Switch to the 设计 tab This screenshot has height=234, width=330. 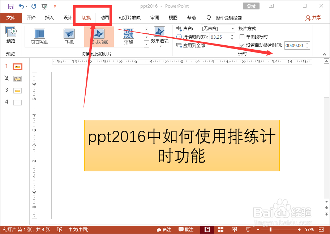click(68, 18)
